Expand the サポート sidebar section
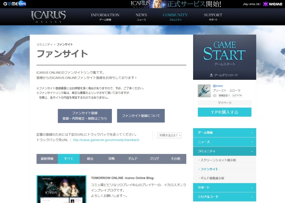Screen dimensions: 285x203 pos(225,188)
